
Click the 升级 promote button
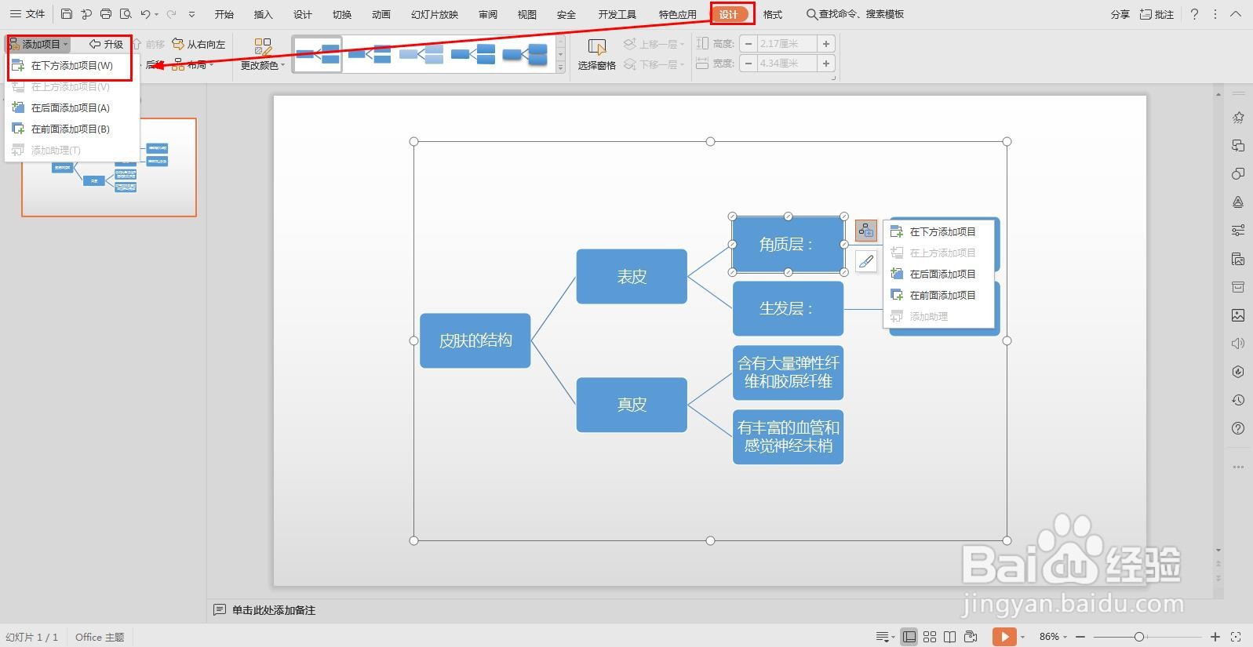pos(107,44)
